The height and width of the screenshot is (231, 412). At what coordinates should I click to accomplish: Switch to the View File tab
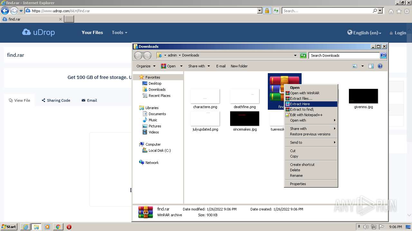click(19, 100)
